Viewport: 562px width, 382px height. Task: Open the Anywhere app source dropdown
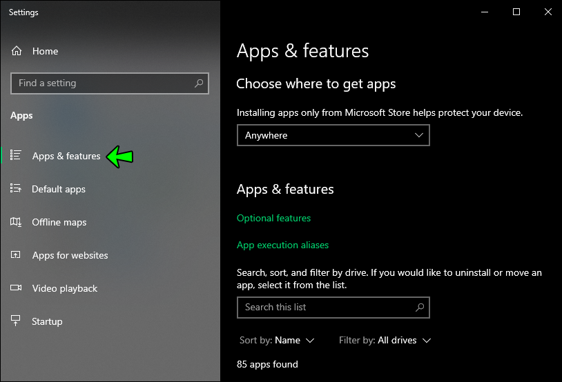coord(333,136)
